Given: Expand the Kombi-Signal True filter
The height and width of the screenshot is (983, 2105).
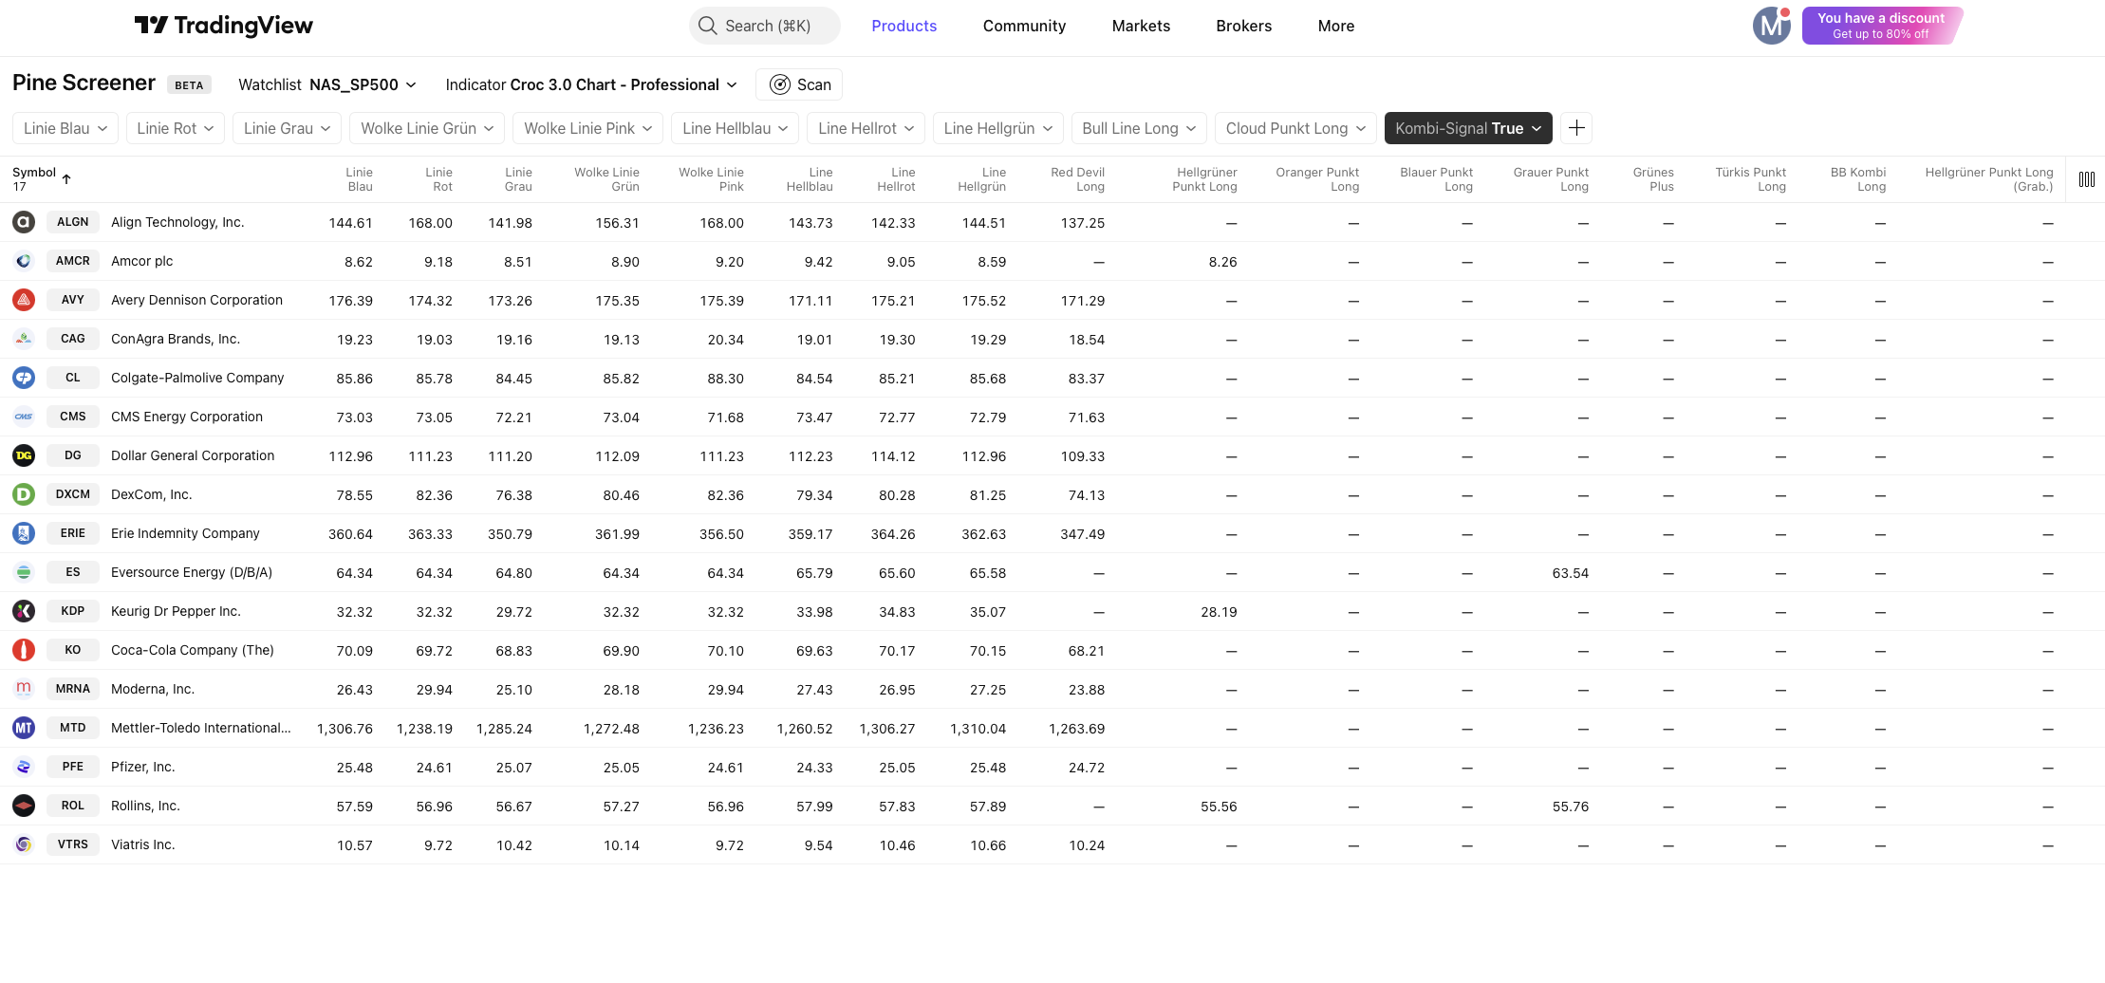Looking at the screenshot, I should (1467, 128).
